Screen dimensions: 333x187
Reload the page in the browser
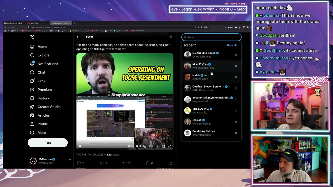click(x=13, y=27)
